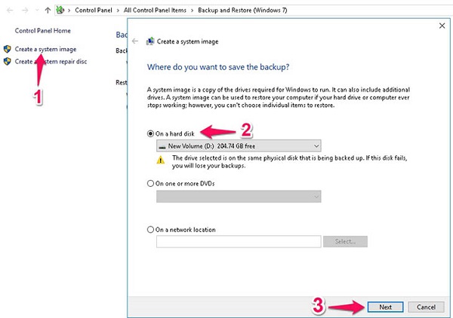Open the New Volume (D:) drive dropdown

point(239,145)
